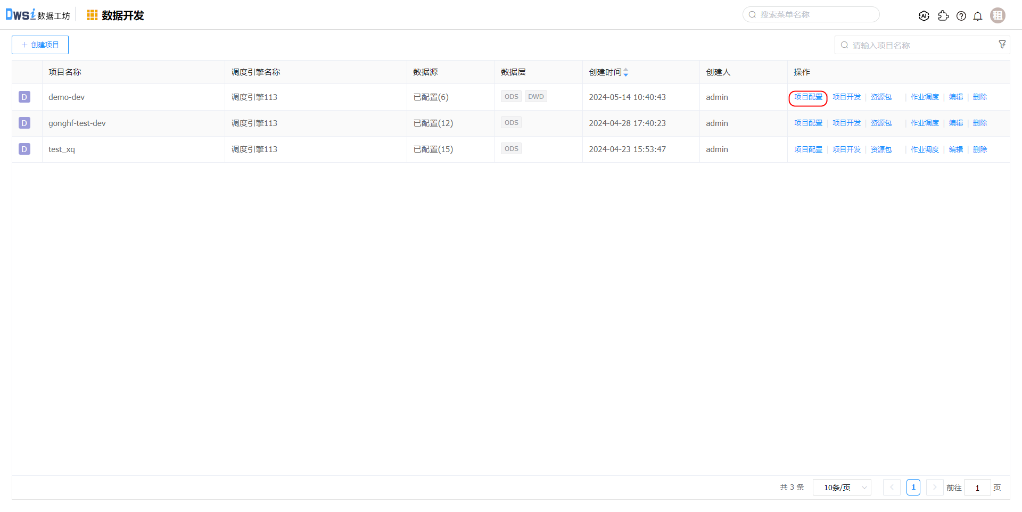Click 创建项目 button
The height and width of the screenshot is (512, 1022).
[x=40, y=45]
